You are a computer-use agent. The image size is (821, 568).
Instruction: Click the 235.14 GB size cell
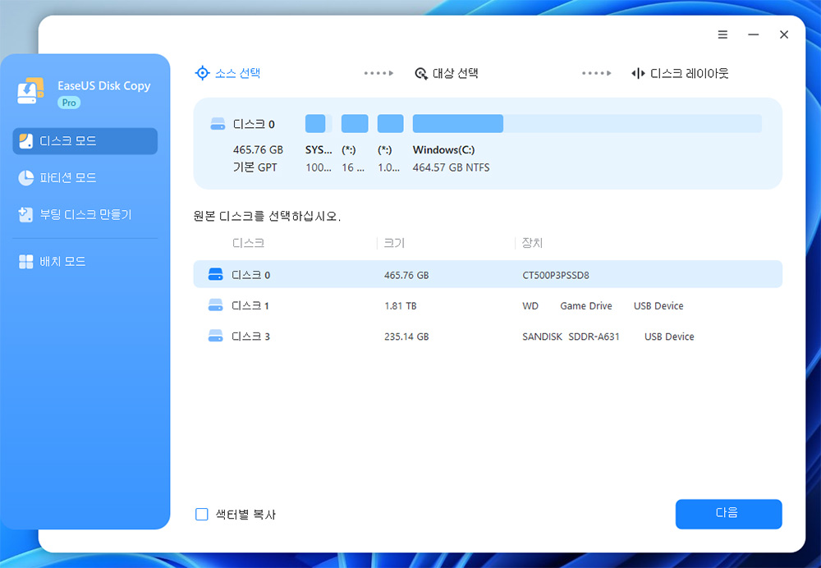(406, 337)
